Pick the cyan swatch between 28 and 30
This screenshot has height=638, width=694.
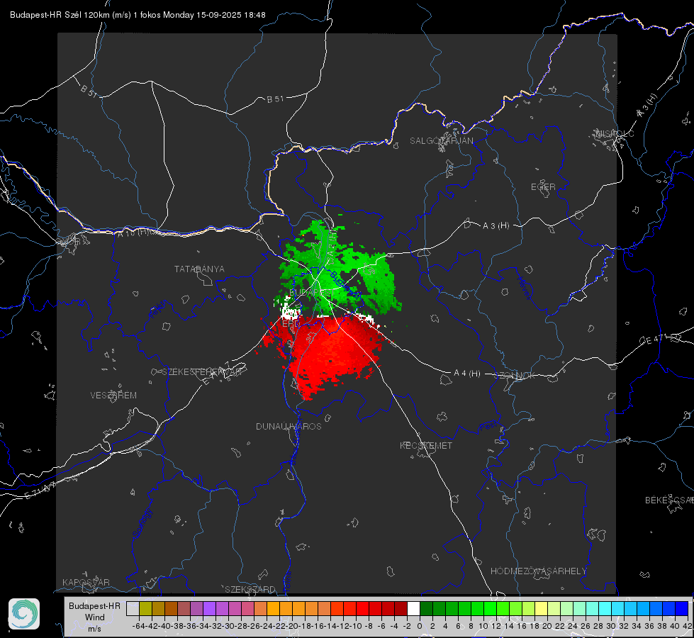tap(605, 608)
